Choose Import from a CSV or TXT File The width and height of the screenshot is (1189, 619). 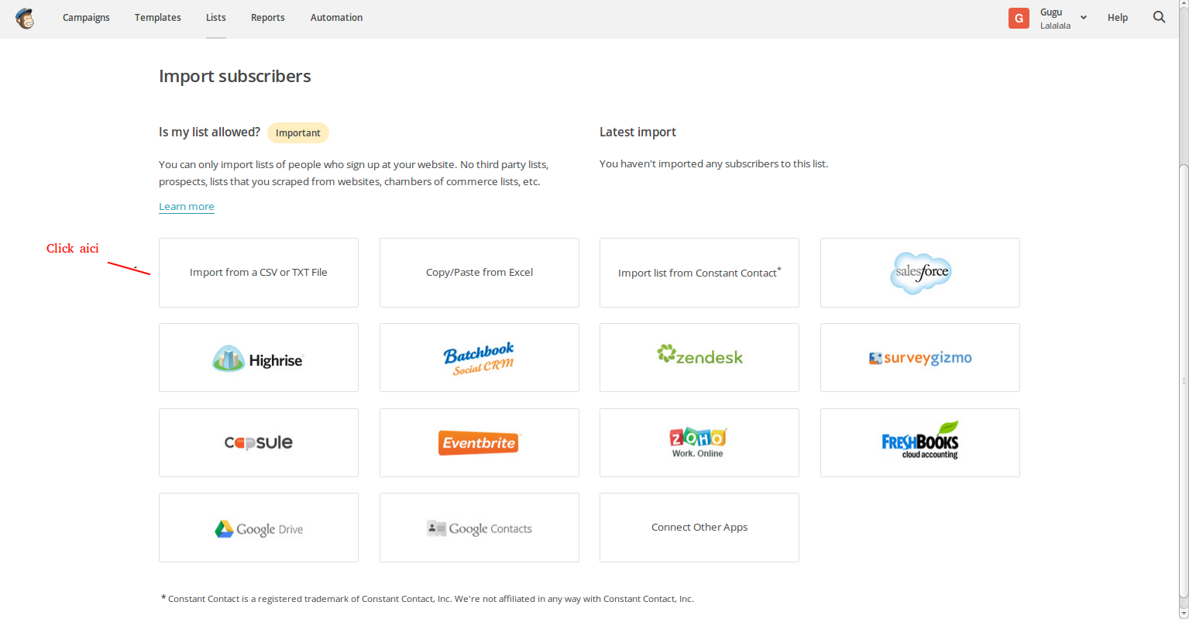(x=259, y=273)
